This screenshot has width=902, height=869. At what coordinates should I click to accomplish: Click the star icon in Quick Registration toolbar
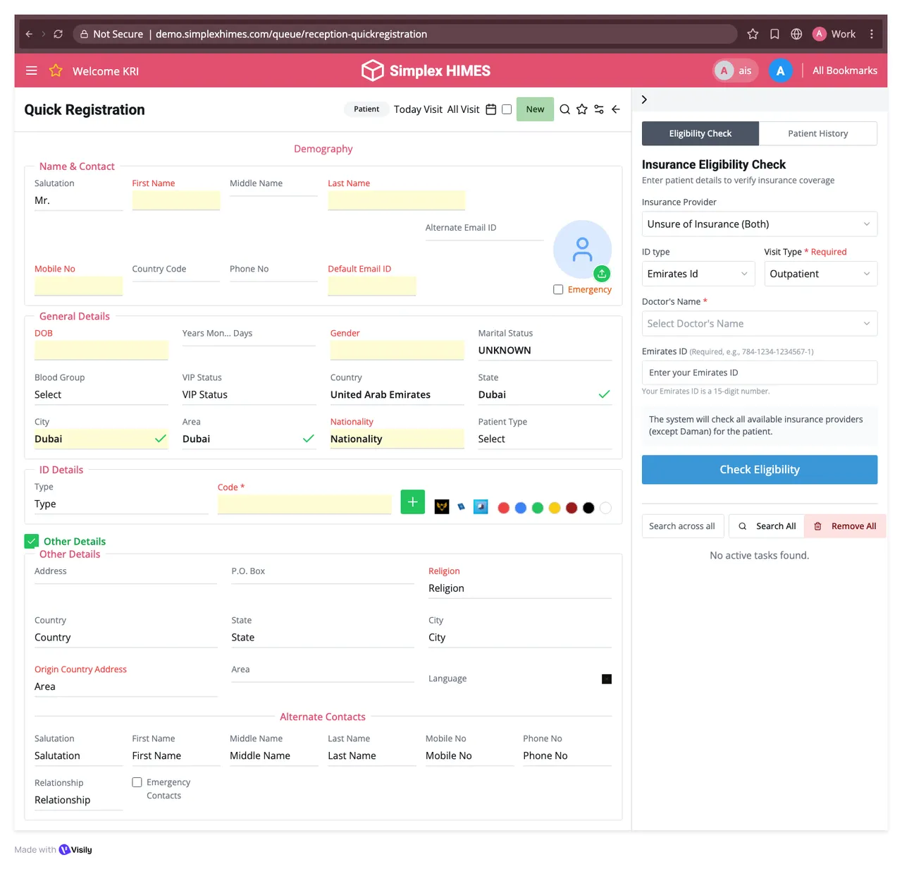click(x=582, y=109)
